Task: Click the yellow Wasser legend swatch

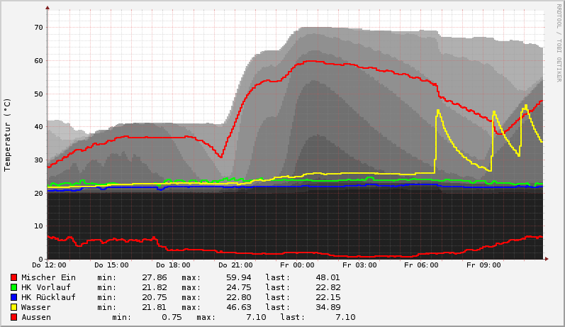Action: [13, 307]
